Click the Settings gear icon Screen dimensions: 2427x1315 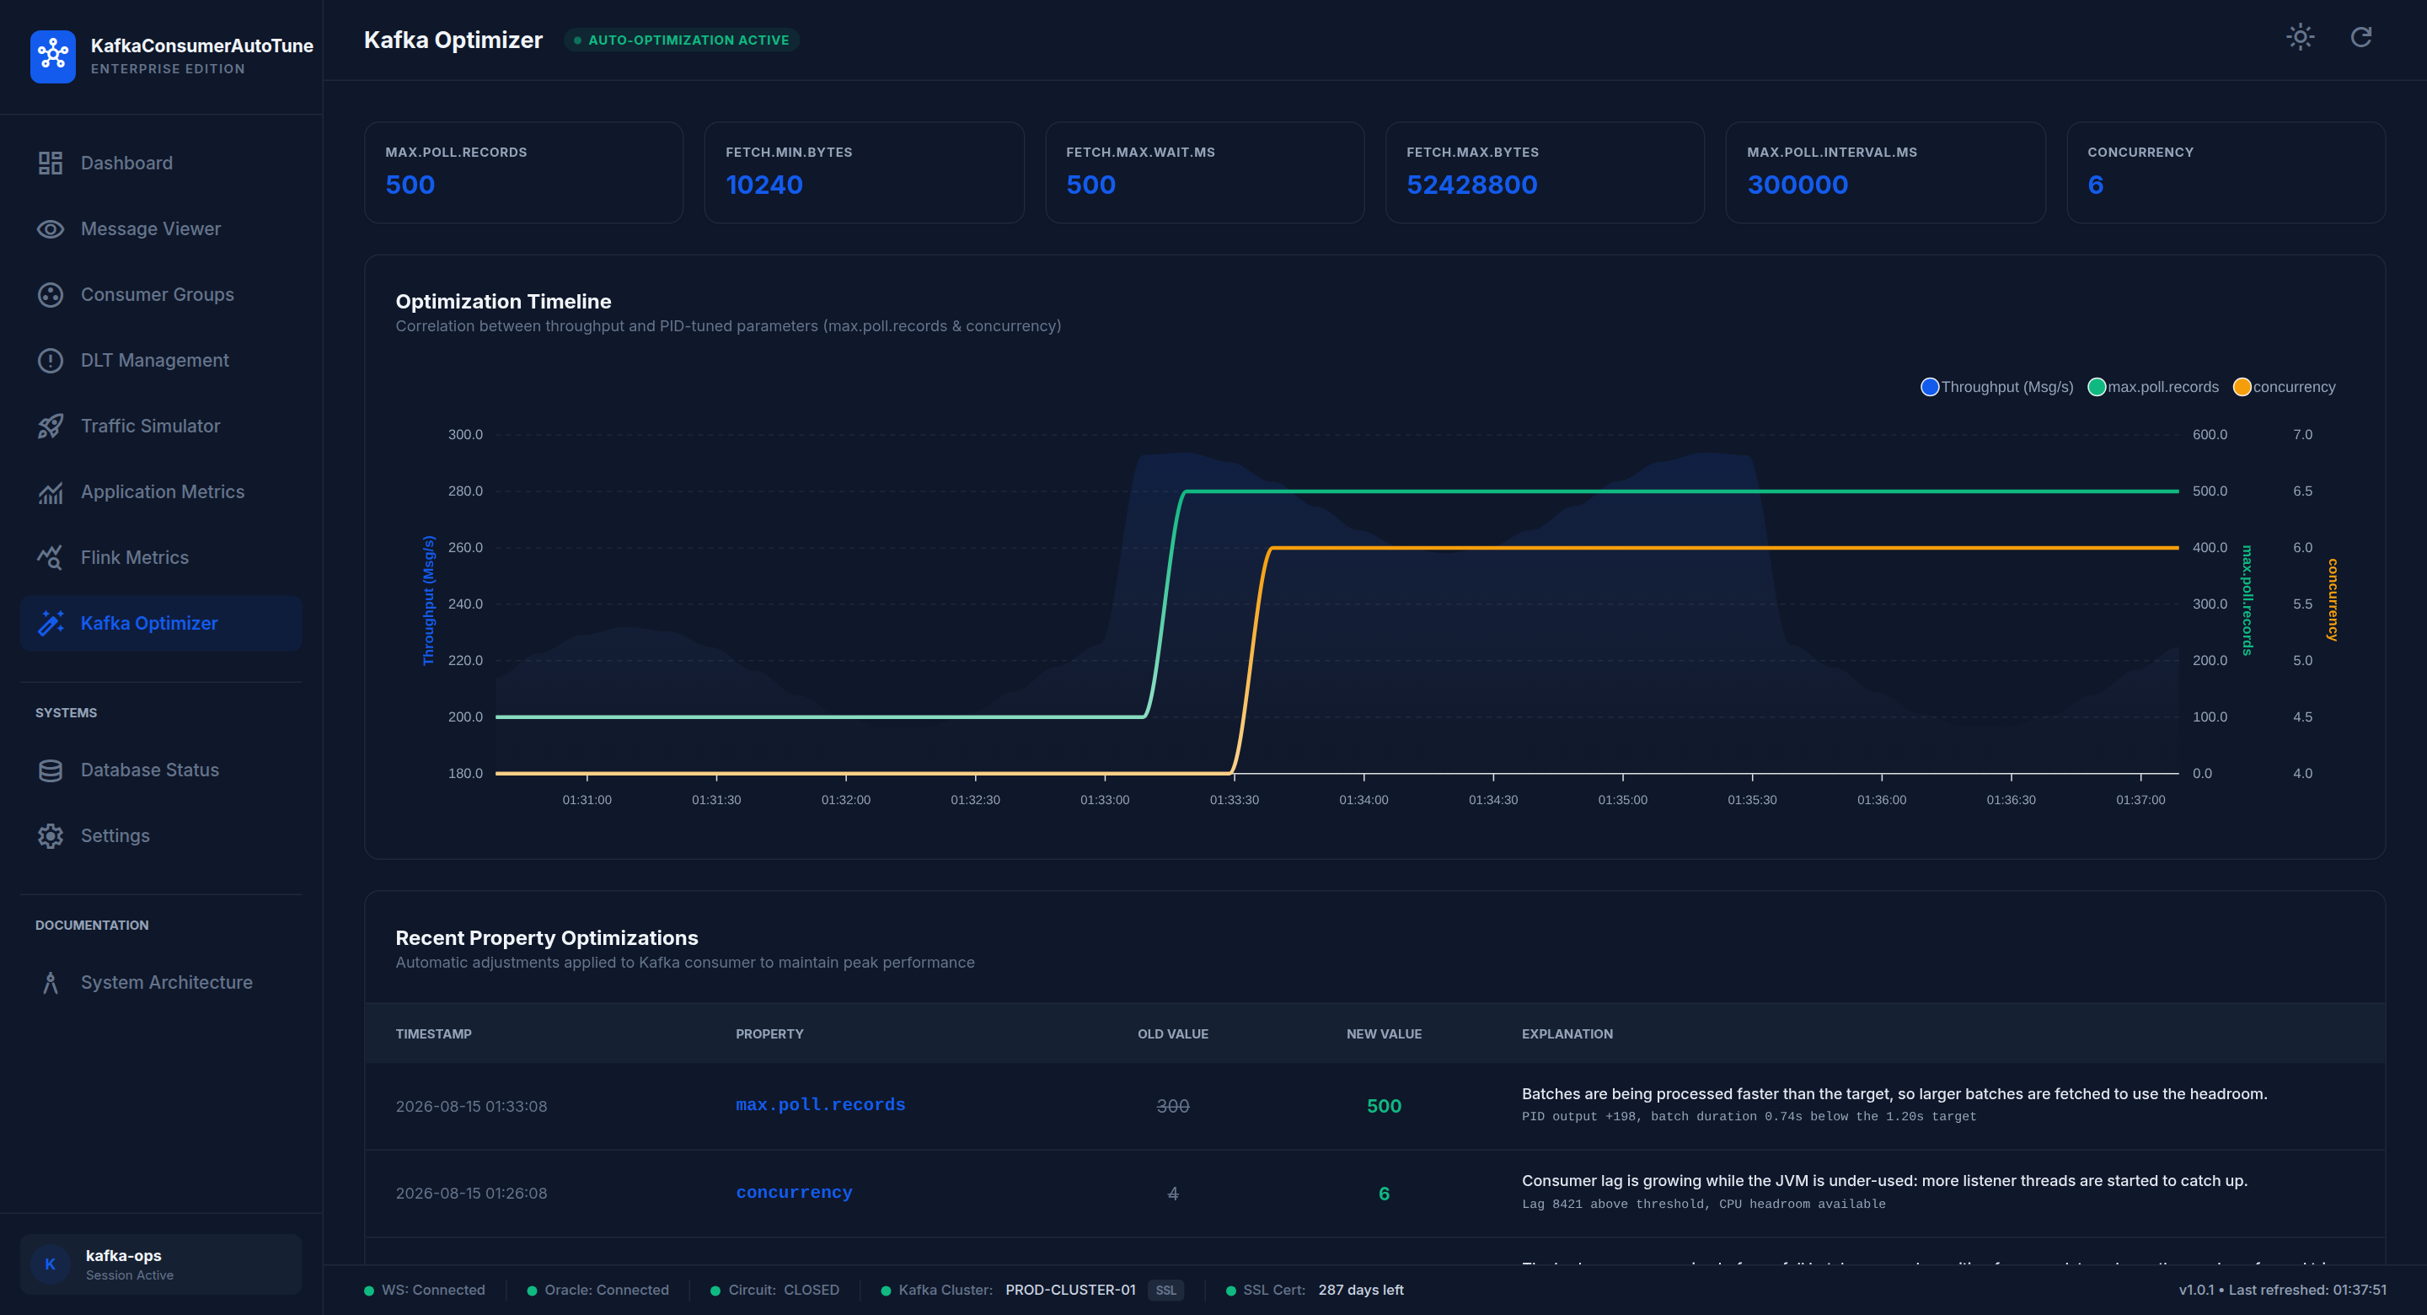(x=50, y=836)
